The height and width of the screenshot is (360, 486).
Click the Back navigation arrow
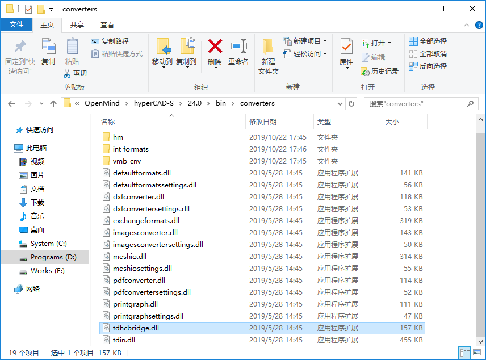(x=11, y=104)
